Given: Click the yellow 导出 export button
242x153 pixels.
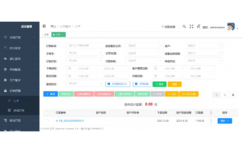Looking at the screenshot, I should (x=172, y=94).
